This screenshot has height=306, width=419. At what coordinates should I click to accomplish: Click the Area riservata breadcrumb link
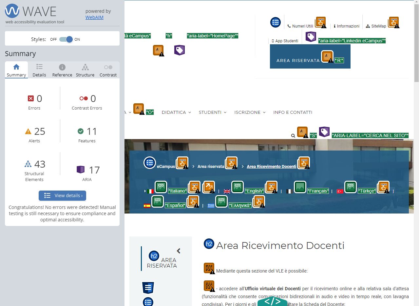click(211, 167)
